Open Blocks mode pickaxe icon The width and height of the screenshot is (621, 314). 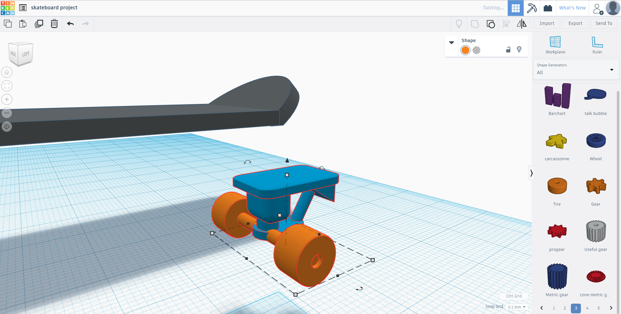(x=532, y=8)
